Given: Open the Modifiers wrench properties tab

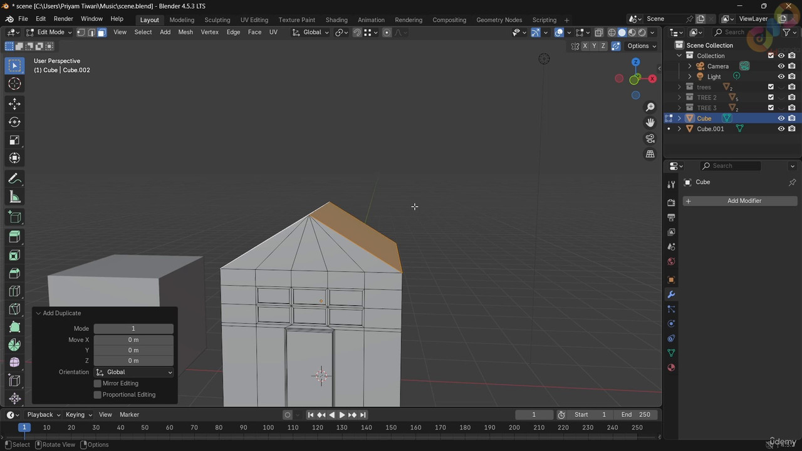Looking at the screenshot, I should 671,294.
